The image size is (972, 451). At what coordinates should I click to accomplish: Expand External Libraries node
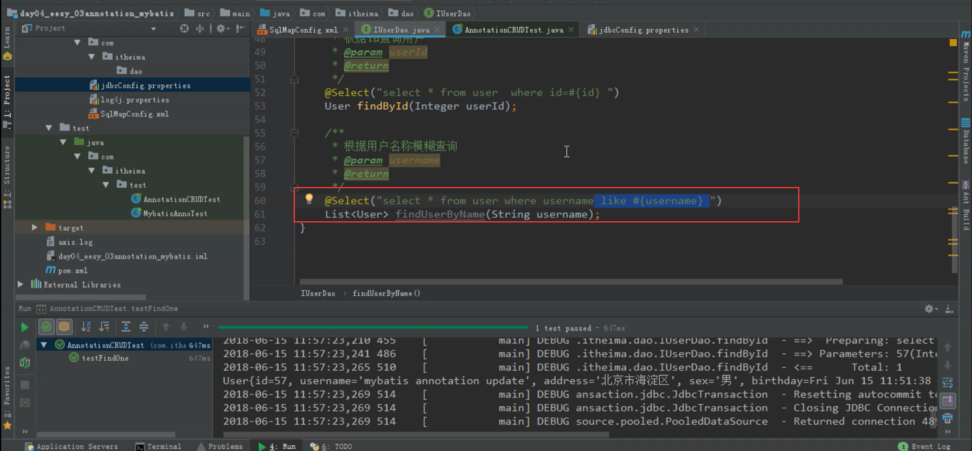tap(20, 285)
